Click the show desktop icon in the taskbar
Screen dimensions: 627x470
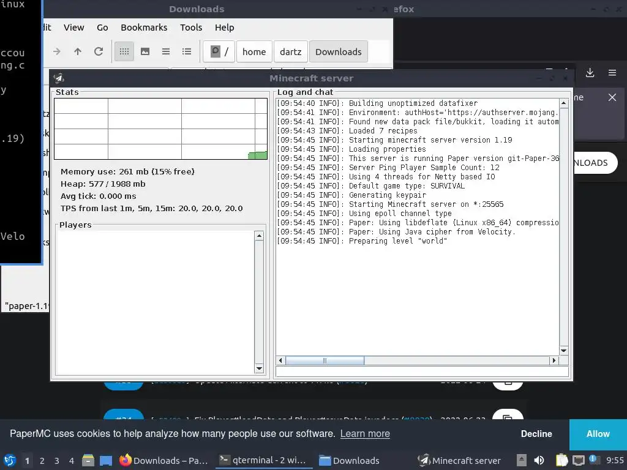tap(106, 461)
